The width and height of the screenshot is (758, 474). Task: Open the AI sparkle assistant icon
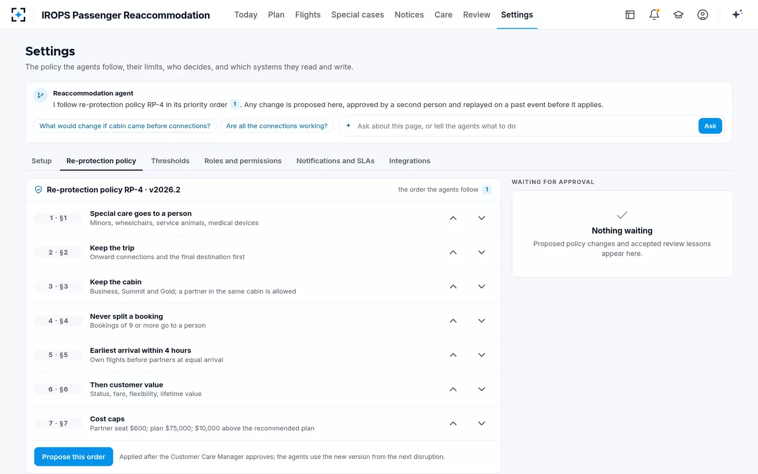coord(737,14)
